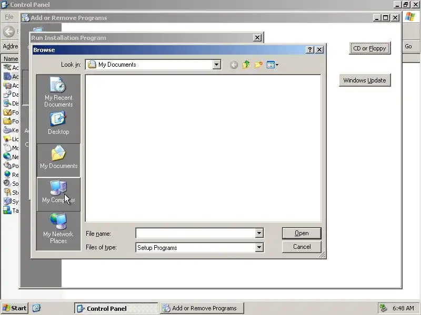Open My Recent Documents in Browse sidebar
Screen dimensions: 421x315
pos(58,92)
